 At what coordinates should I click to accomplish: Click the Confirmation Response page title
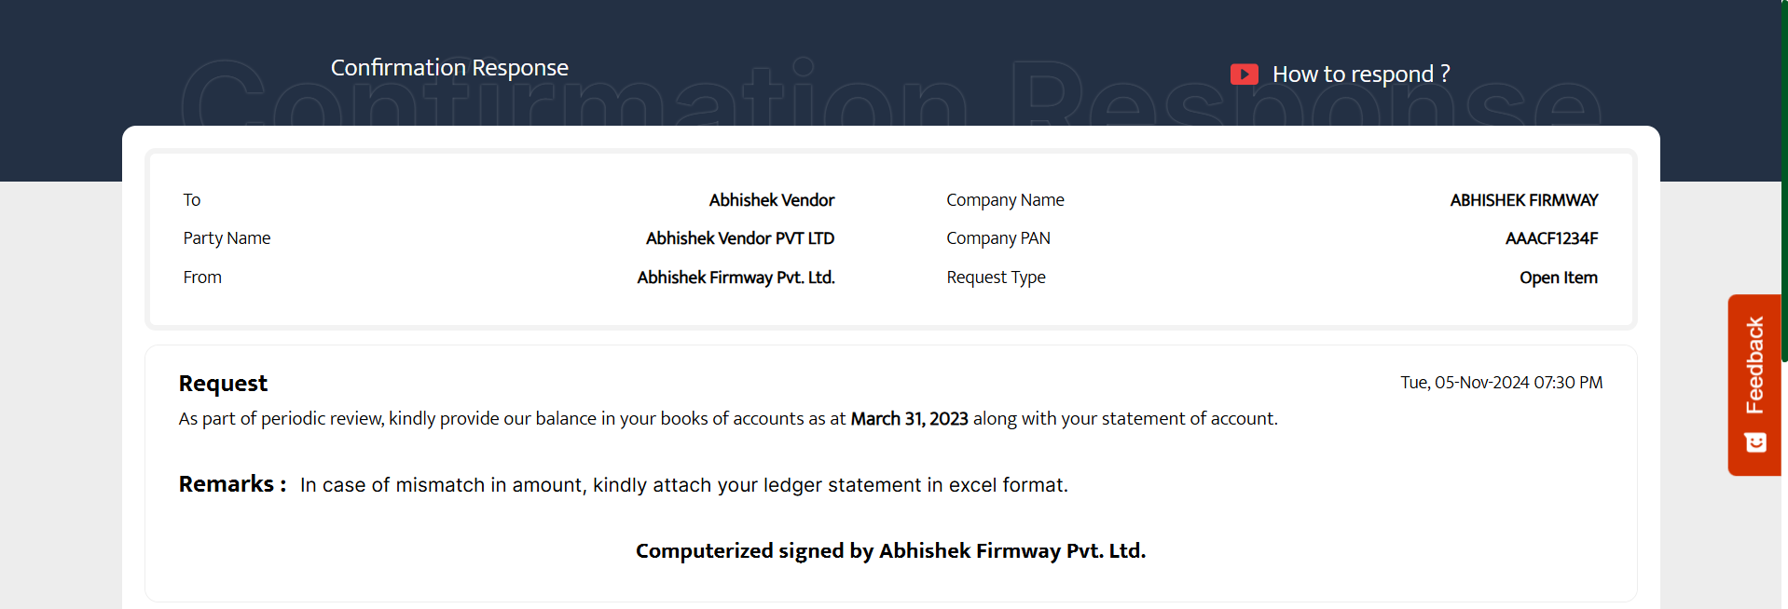coord(449,68)
